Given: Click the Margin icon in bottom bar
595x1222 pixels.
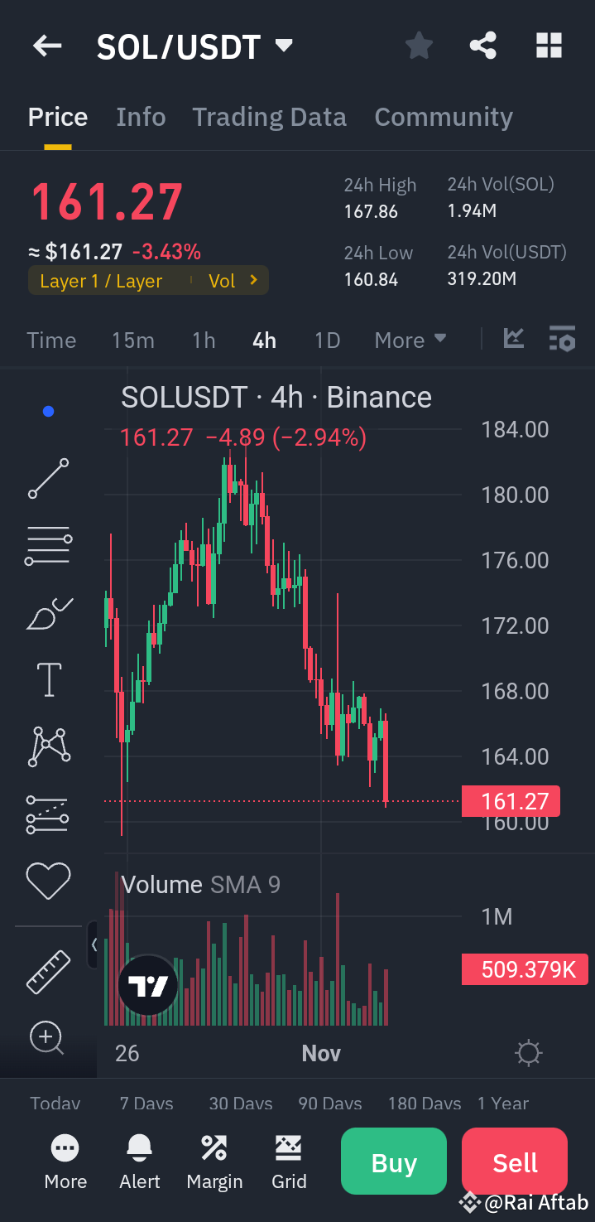Looking at the screenshot, I should [214, 1160].
